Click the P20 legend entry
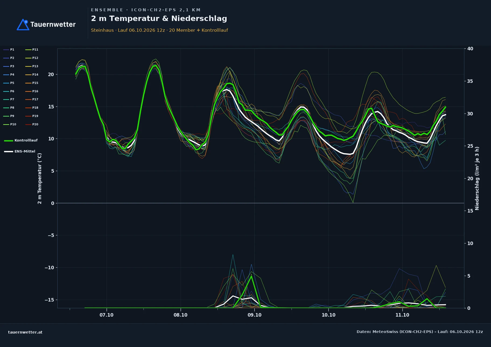 (32, 124)
